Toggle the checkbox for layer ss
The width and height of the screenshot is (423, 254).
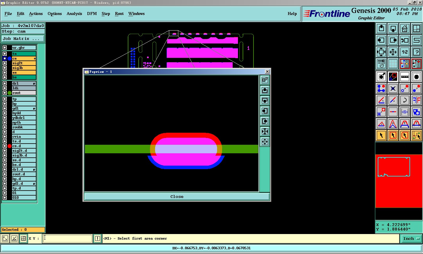pos(5,73)
